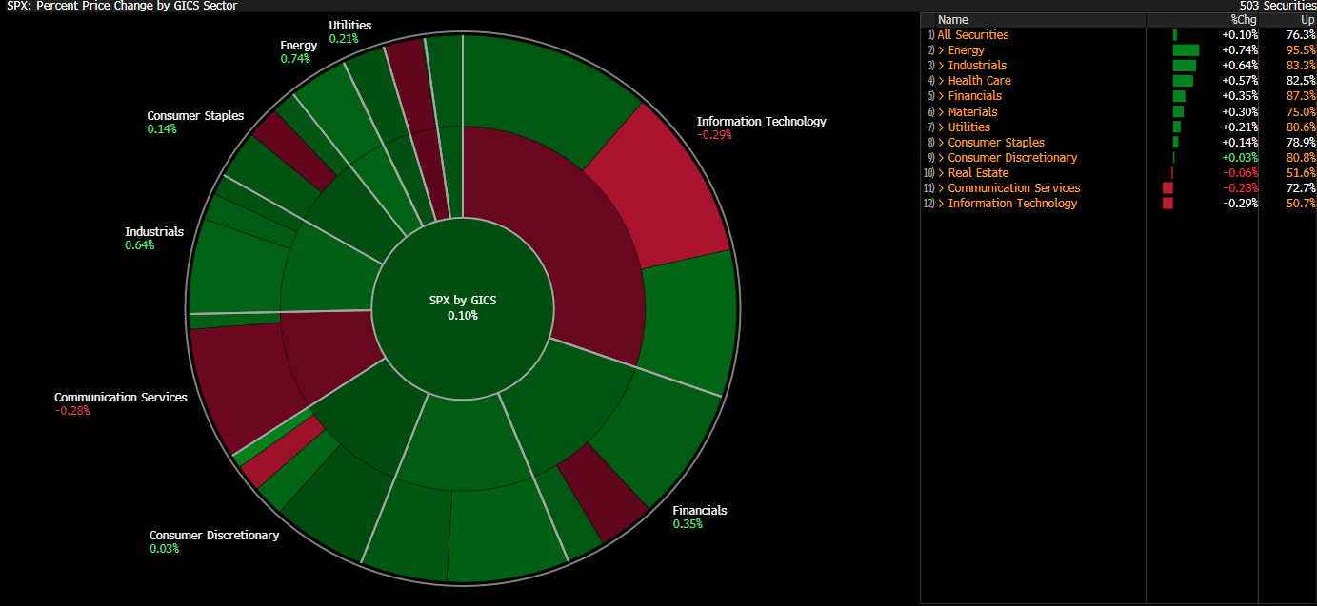The height and width of the screenshot is (606, 1317).
Task: Click the Financials label beside the sunburst chart
Action: point(699,511)
